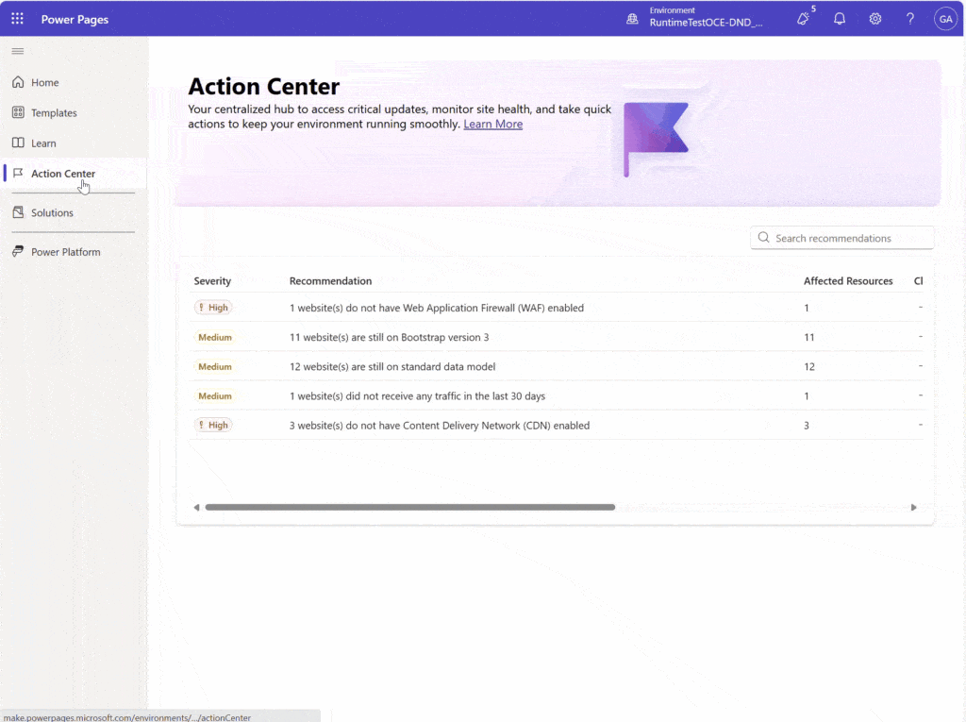Click the Power Pages title in the header
The image size is (966, 722).
click(75, 19)
